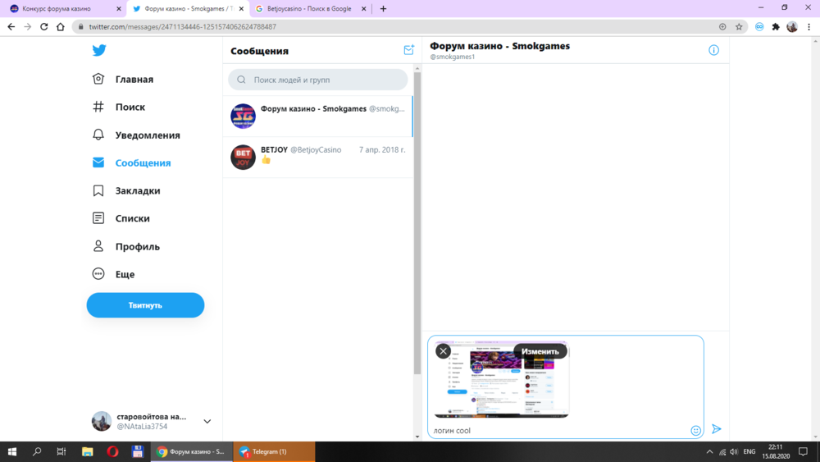Open the notification center icon
The image size is (820, 462).
804,451
